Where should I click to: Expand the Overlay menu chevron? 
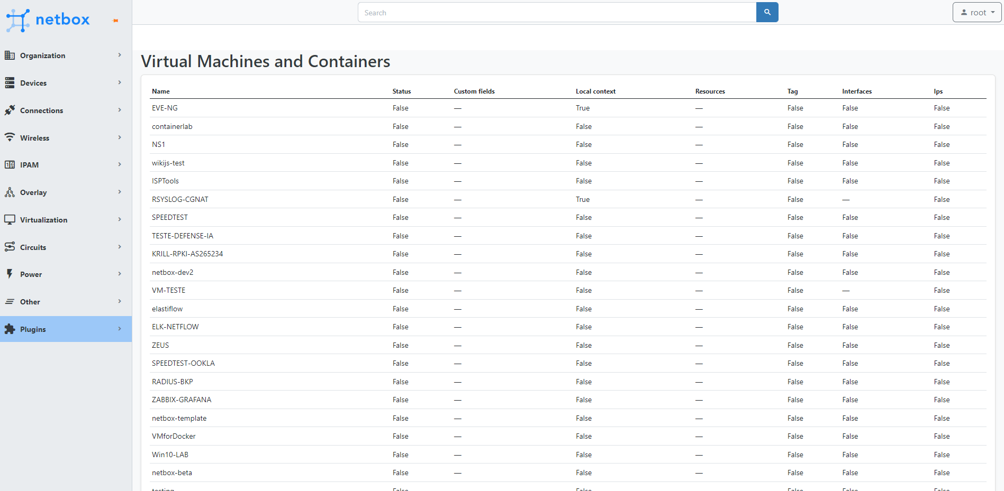(120, 192)
